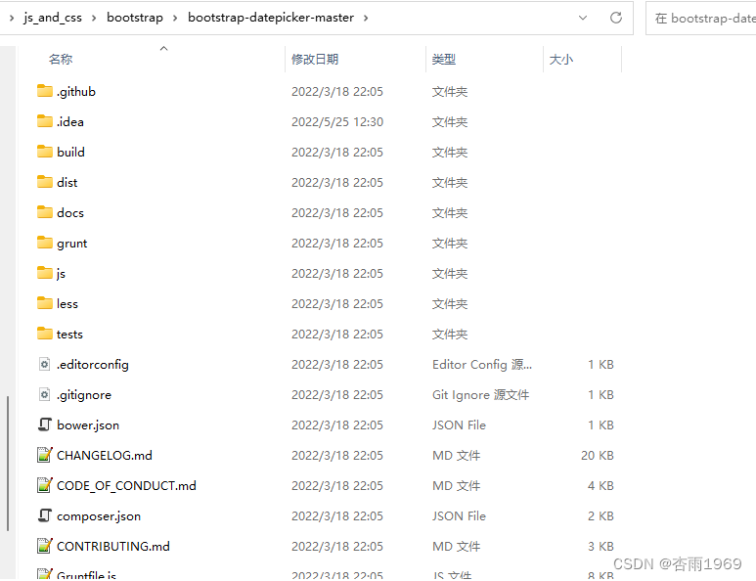The image size is (756, 581).
Task: Click the Git Ignore 源文件 type cell
Action: 481,395
